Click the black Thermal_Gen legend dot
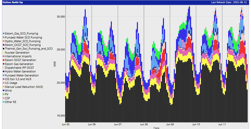Viewport: 251px width, 129px height. 3,49
